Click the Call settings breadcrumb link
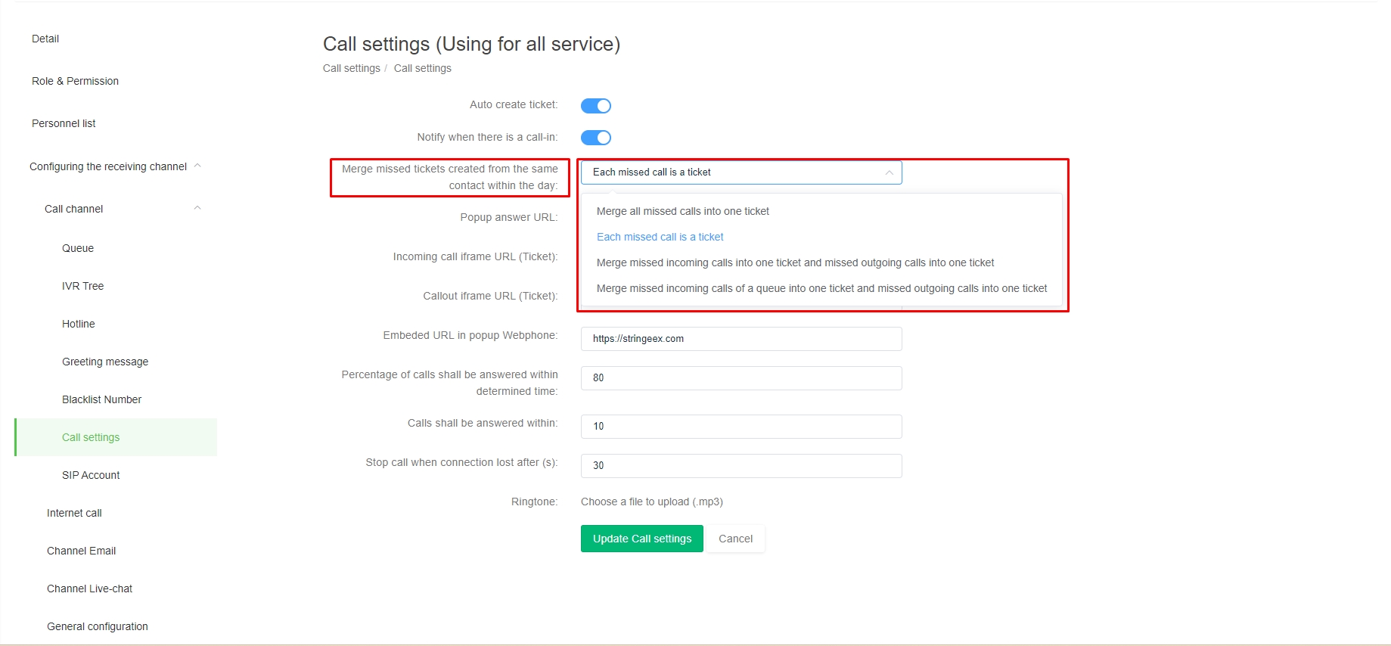The height and width of the screenshot is (646, 1391). 352,68
